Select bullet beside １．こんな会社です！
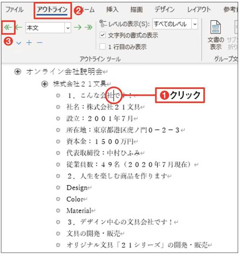The height and width of the screenshot is (255, 240). pos(58,96)
